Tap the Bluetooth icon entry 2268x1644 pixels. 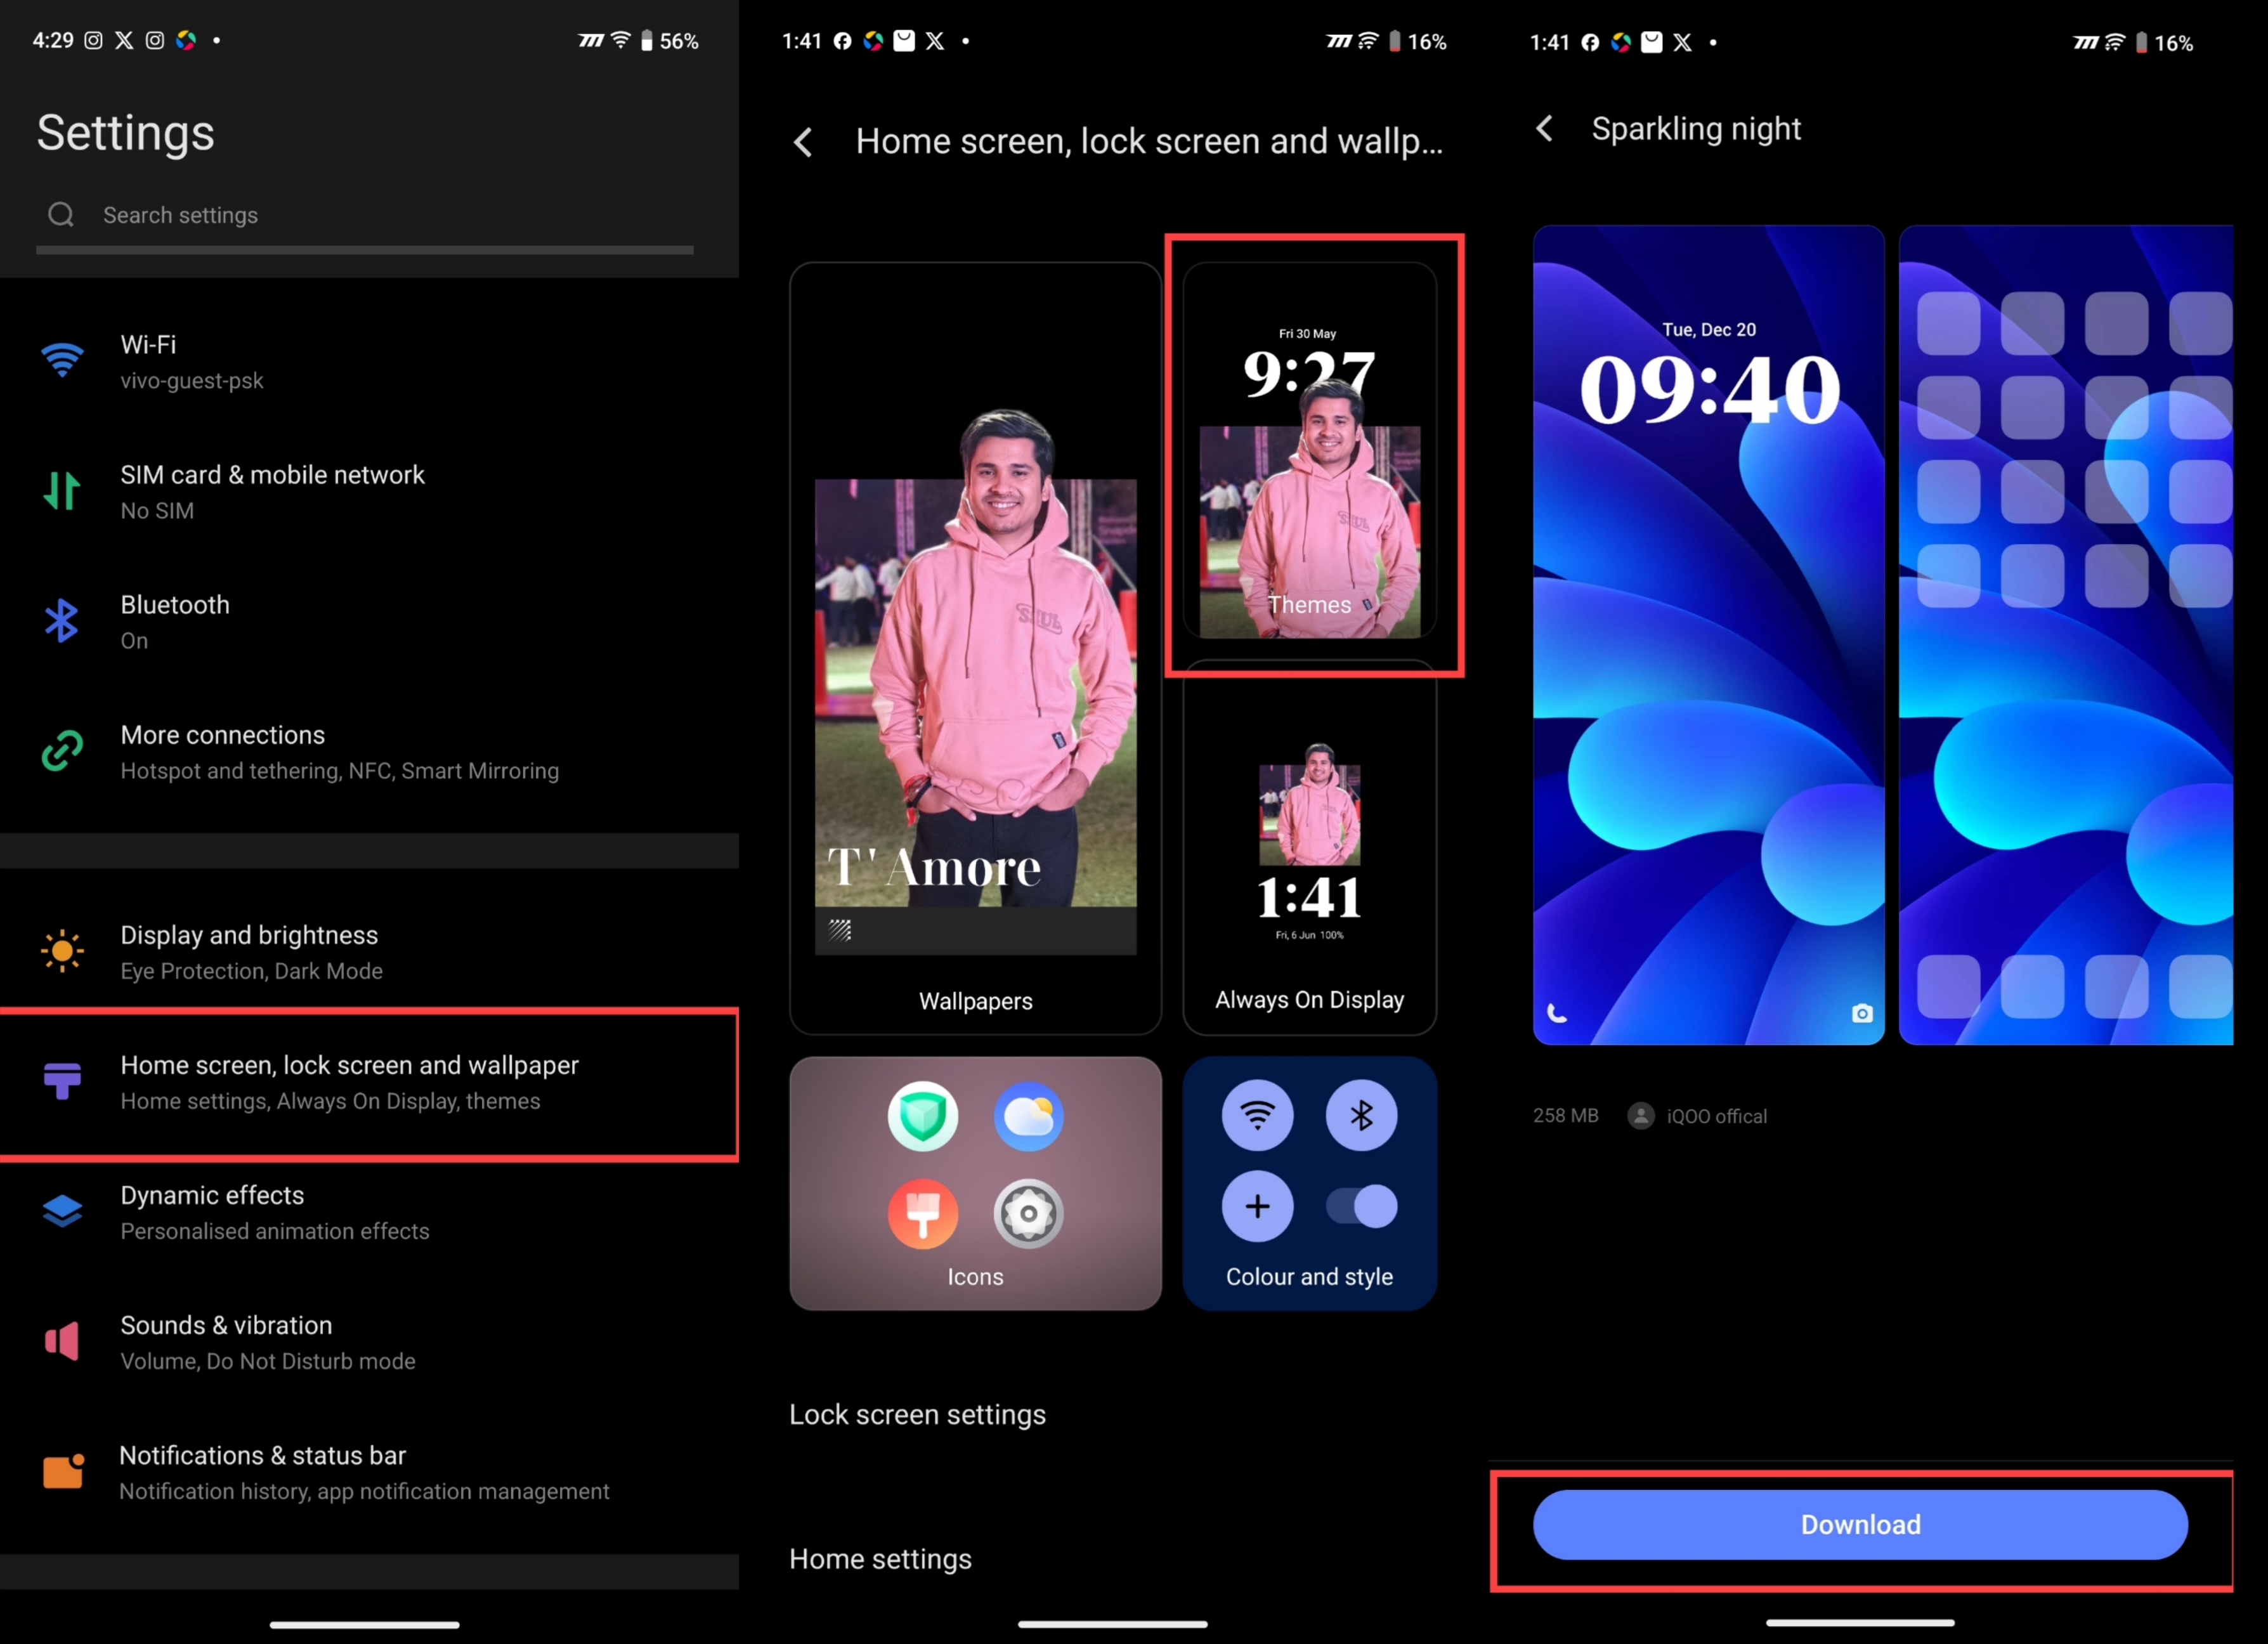[x=61, y=621]
